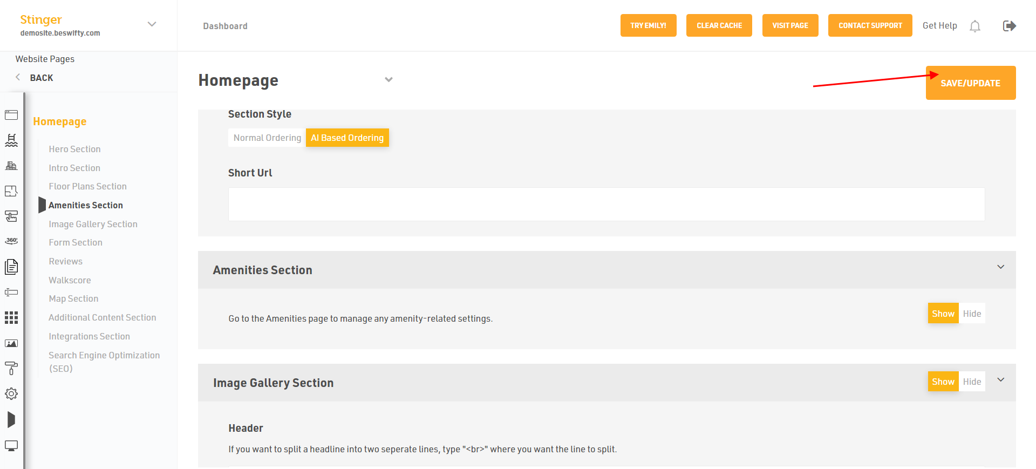Open the Homepage page selector chevron
Viewport: 1036px width, 469px height.
click(x=388, y=80)
